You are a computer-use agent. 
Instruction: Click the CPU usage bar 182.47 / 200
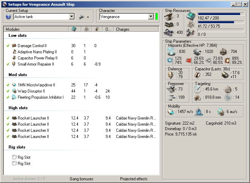tap(221, 14)
